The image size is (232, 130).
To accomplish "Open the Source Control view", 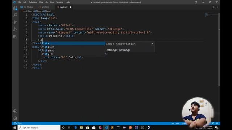I will (x=15, y=22).
